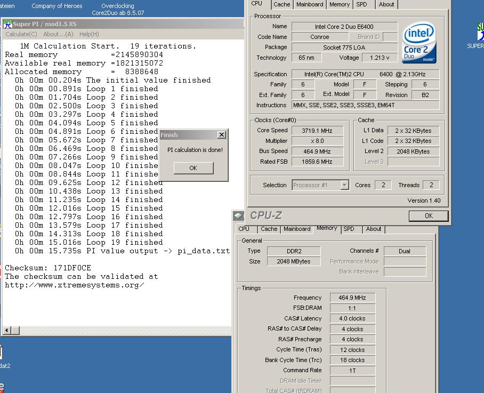
Task: Click the Voltage value 1.213 v
Action: coord(380,58)
